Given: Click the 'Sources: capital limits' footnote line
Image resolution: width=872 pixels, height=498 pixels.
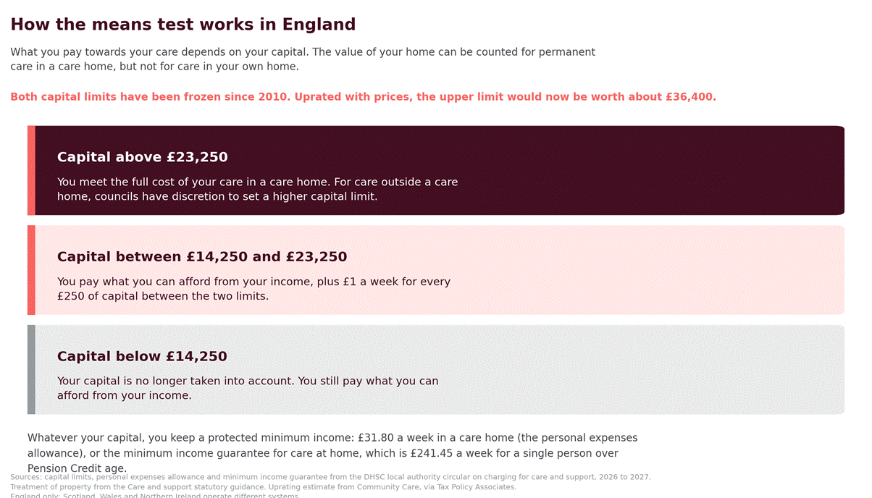Looking at the screenshot, I should click(330, 477).
